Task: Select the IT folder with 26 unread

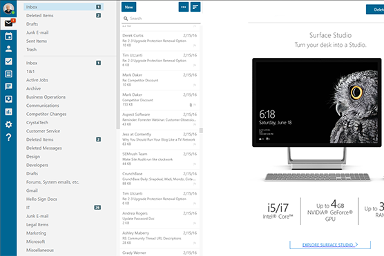Action: (64, 208)
